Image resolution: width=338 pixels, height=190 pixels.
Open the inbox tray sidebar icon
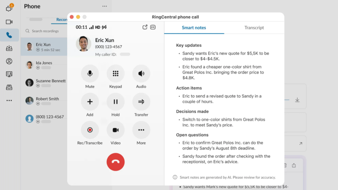tap(9, 48)
